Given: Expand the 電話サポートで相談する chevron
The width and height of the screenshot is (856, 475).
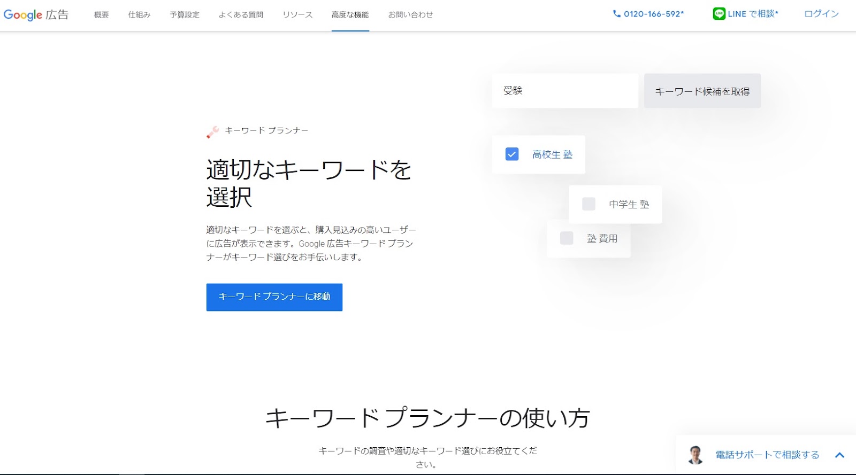Looking at the screenshot, I should [839, 455].
